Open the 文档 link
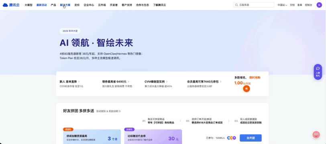The width and height of the screenshot is (326, 144). pyautogui.click(x=292, y=5)
